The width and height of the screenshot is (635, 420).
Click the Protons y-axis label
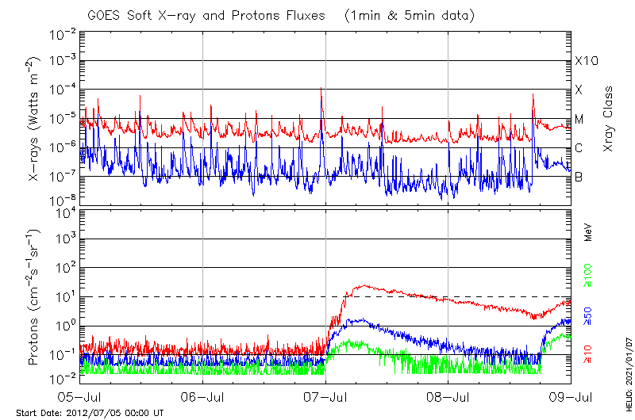coord(34,296)
